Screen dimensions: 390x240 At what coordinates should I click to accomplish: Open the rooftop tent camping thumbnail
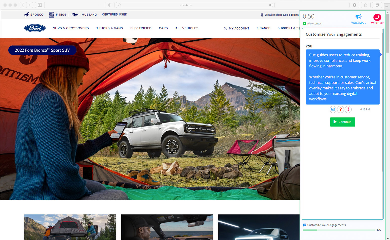click(x=70, y=227)
